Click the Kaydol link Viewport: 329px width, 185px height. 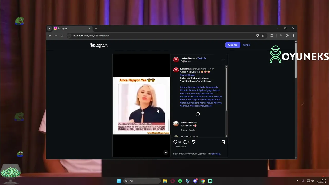[x=246, y=45]
